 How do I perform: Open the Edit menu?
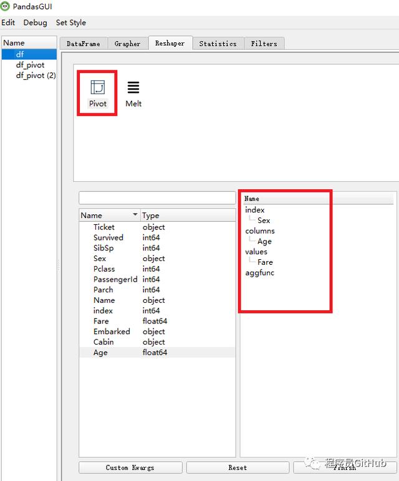pos(8,22)
